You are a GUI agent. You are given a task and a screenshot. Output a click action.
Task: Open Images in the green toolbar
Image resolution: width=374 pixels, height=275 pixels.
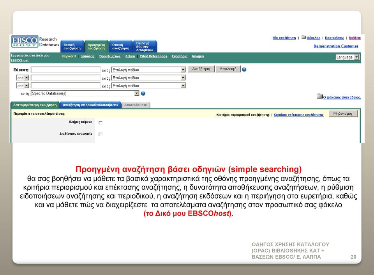[198, 56]
